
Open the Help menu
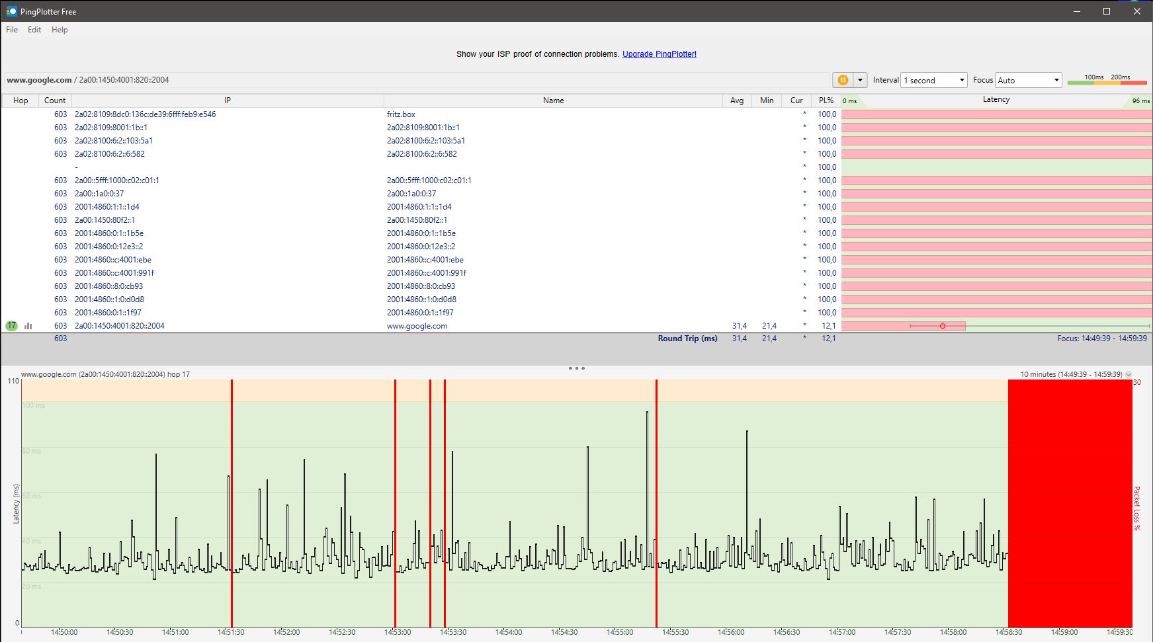tap(60, 30)
